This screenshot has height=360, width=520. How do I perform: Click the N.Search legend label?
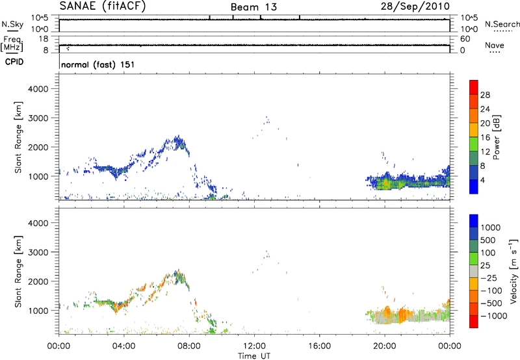tap(502, 24)
